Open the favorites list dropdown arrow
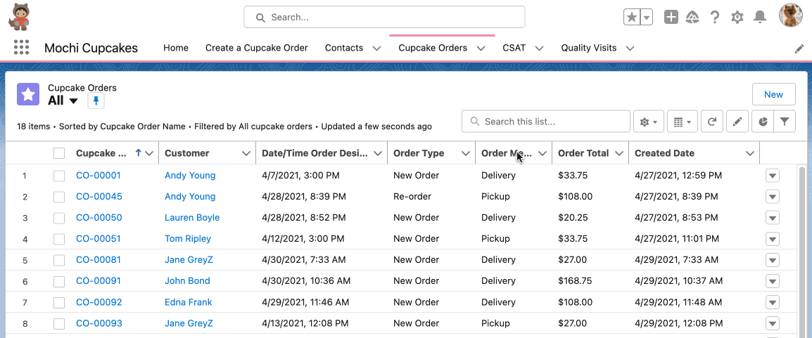 click(x=647, y=17)
